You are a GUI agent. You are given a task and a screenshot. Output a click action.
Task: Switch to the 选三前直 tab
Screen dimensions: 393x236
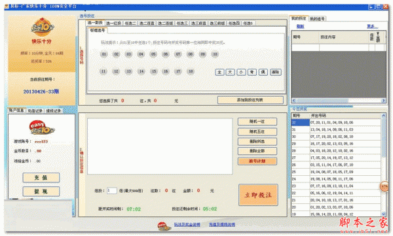click(x=198, y=24)
